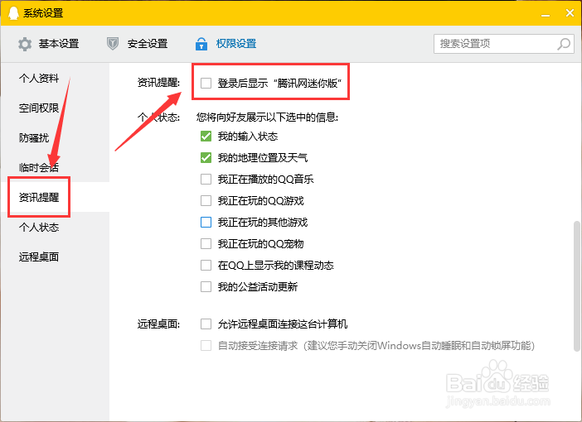Screen dimensions: 582x422
Task: Select 防骚扰 in the sidebar
Action: click(34, 138)
